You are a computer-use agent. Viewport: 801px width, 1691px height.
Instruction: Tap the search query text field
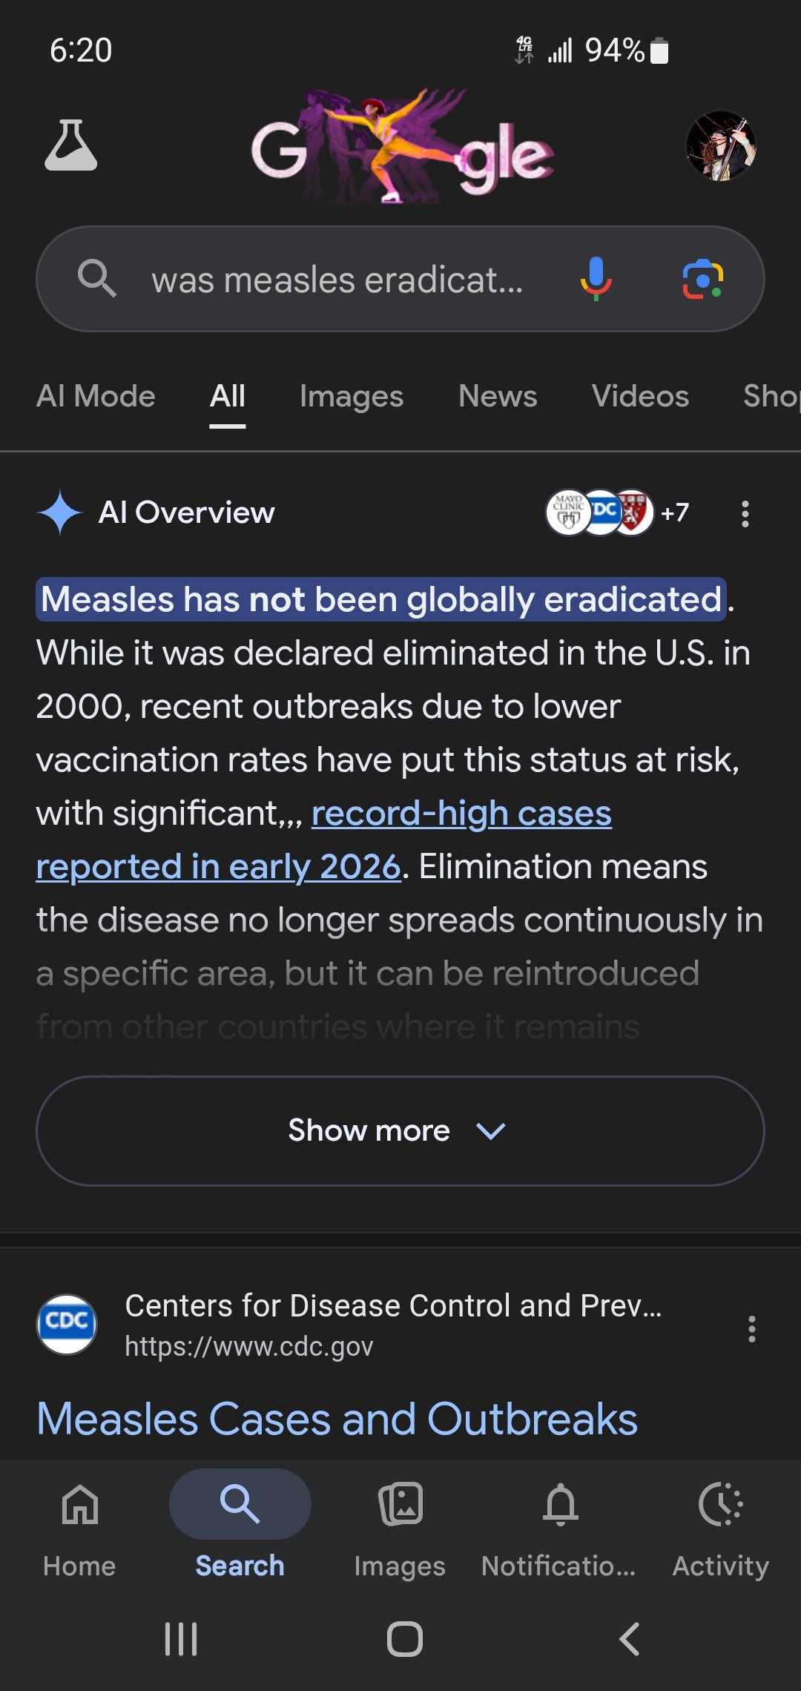point(337,280)
